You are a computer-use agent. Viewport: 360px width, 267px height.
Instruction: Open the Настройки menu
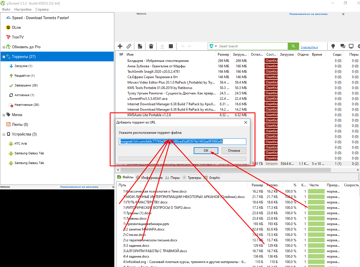(x=23, y=9)
